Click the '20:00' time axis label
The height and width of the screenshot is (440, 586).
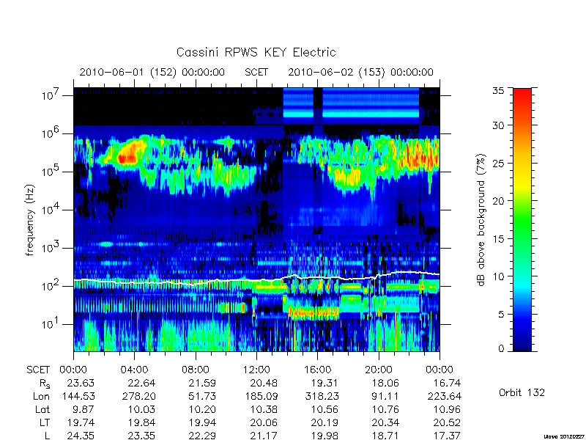(379, 370)
